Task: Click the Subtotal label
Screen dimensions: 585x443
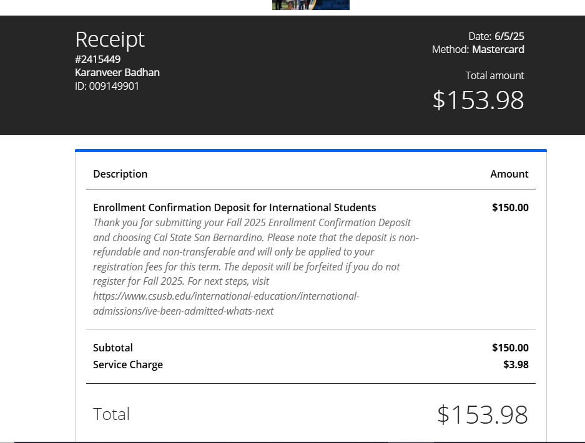Action: point(113,348)
